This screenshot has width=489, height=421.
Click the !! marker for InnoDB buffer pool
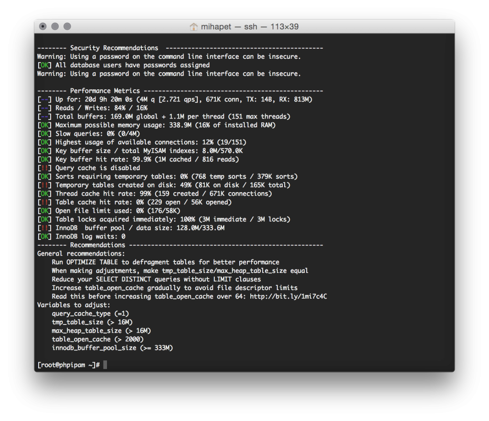[x=44, y=228]
